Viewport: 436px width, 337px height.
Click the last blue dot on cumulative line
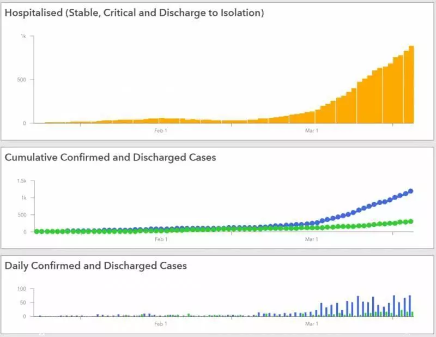(x=410, y=191)
